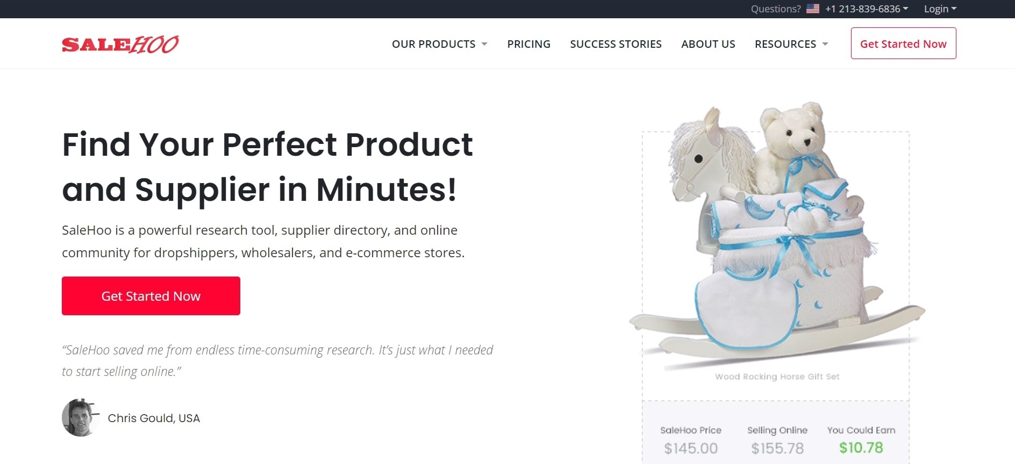1015x464 pixels.
Task: Click the green $10.78 earnings value
Action: coord(861,447)
